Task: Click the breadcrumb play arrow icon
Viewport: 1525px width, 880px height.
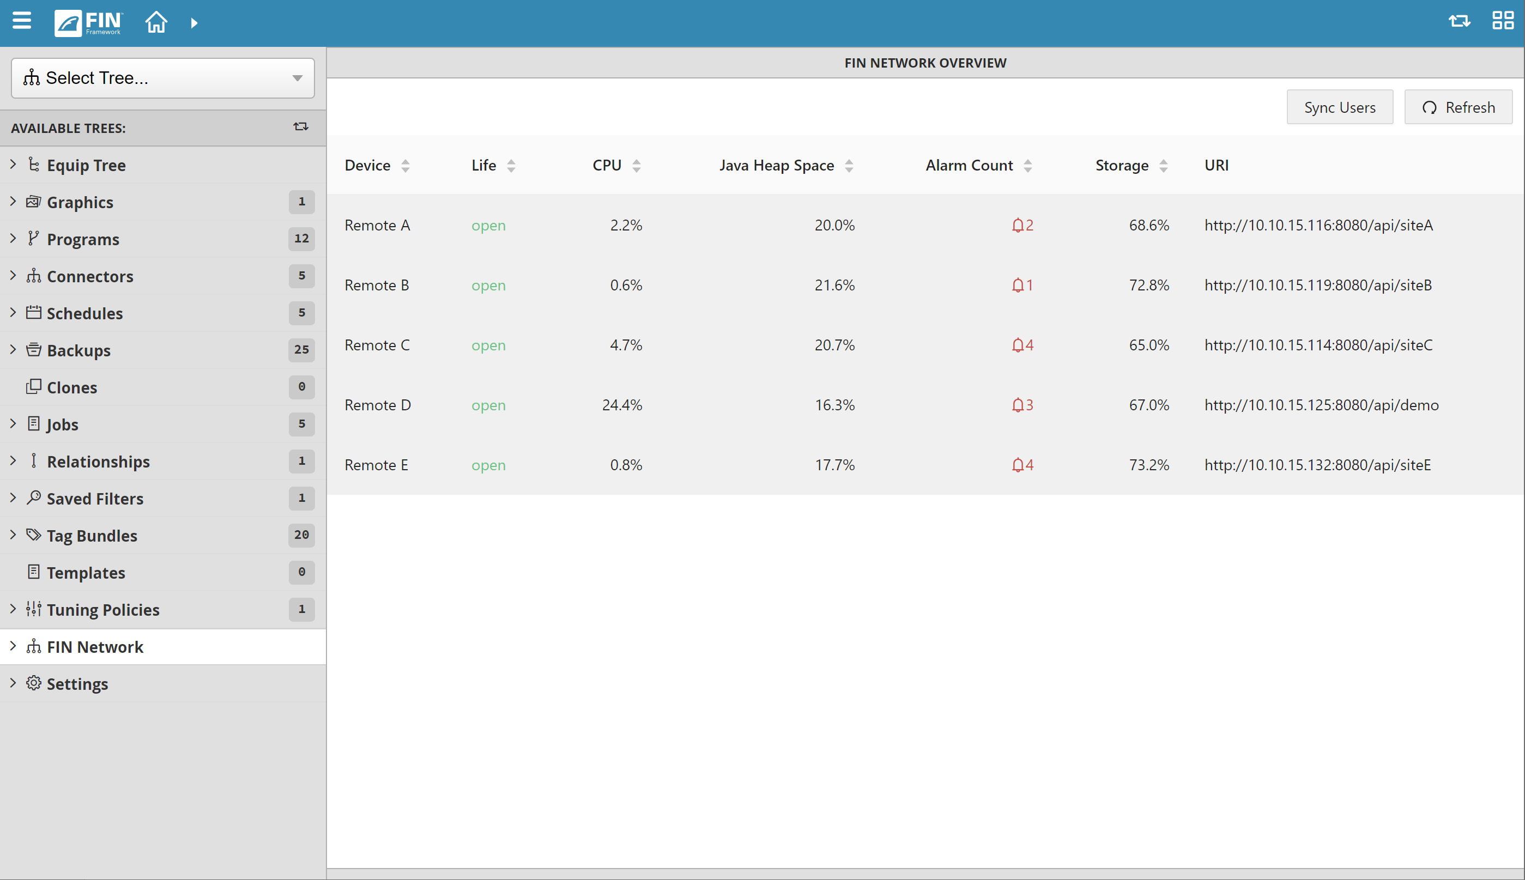Action: (x=194, y=23)
